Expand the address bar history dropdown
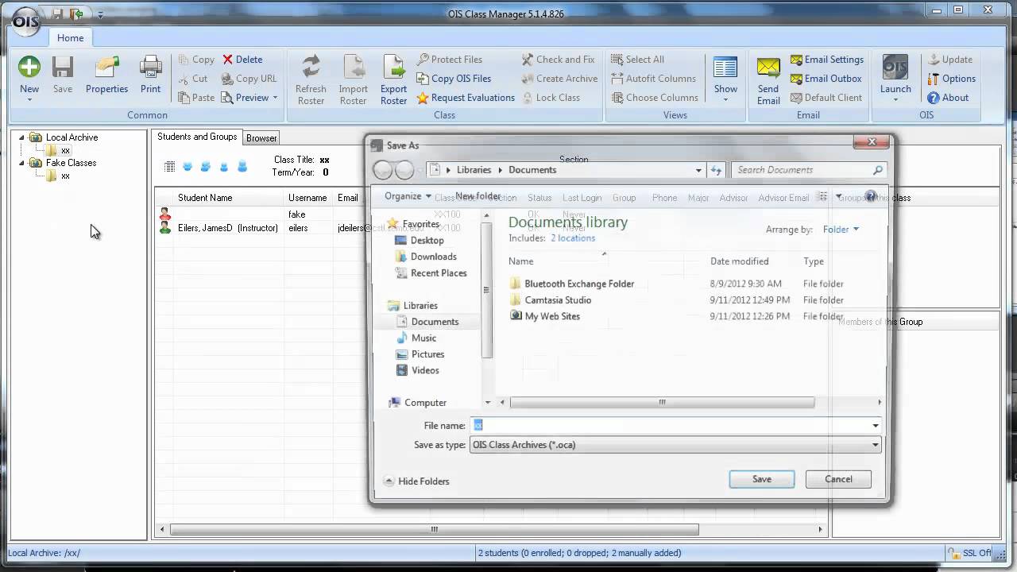Image resolution: width=1017 pixels, height=572 pixels. [698, 170]
